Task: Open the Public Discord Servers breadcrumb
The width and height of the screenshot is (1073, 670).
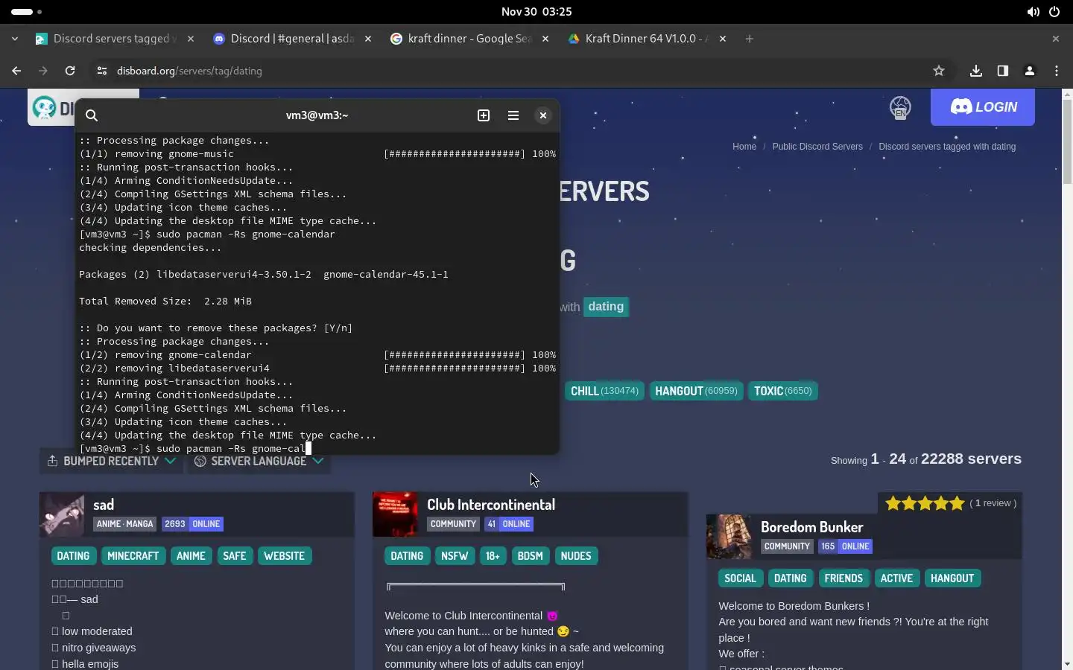Action: click(817, 147)
